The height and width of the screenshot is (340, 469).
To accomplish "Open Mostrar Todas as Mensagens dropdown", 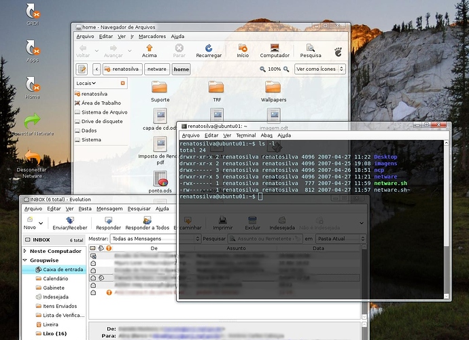I will (x=156, y=239).
